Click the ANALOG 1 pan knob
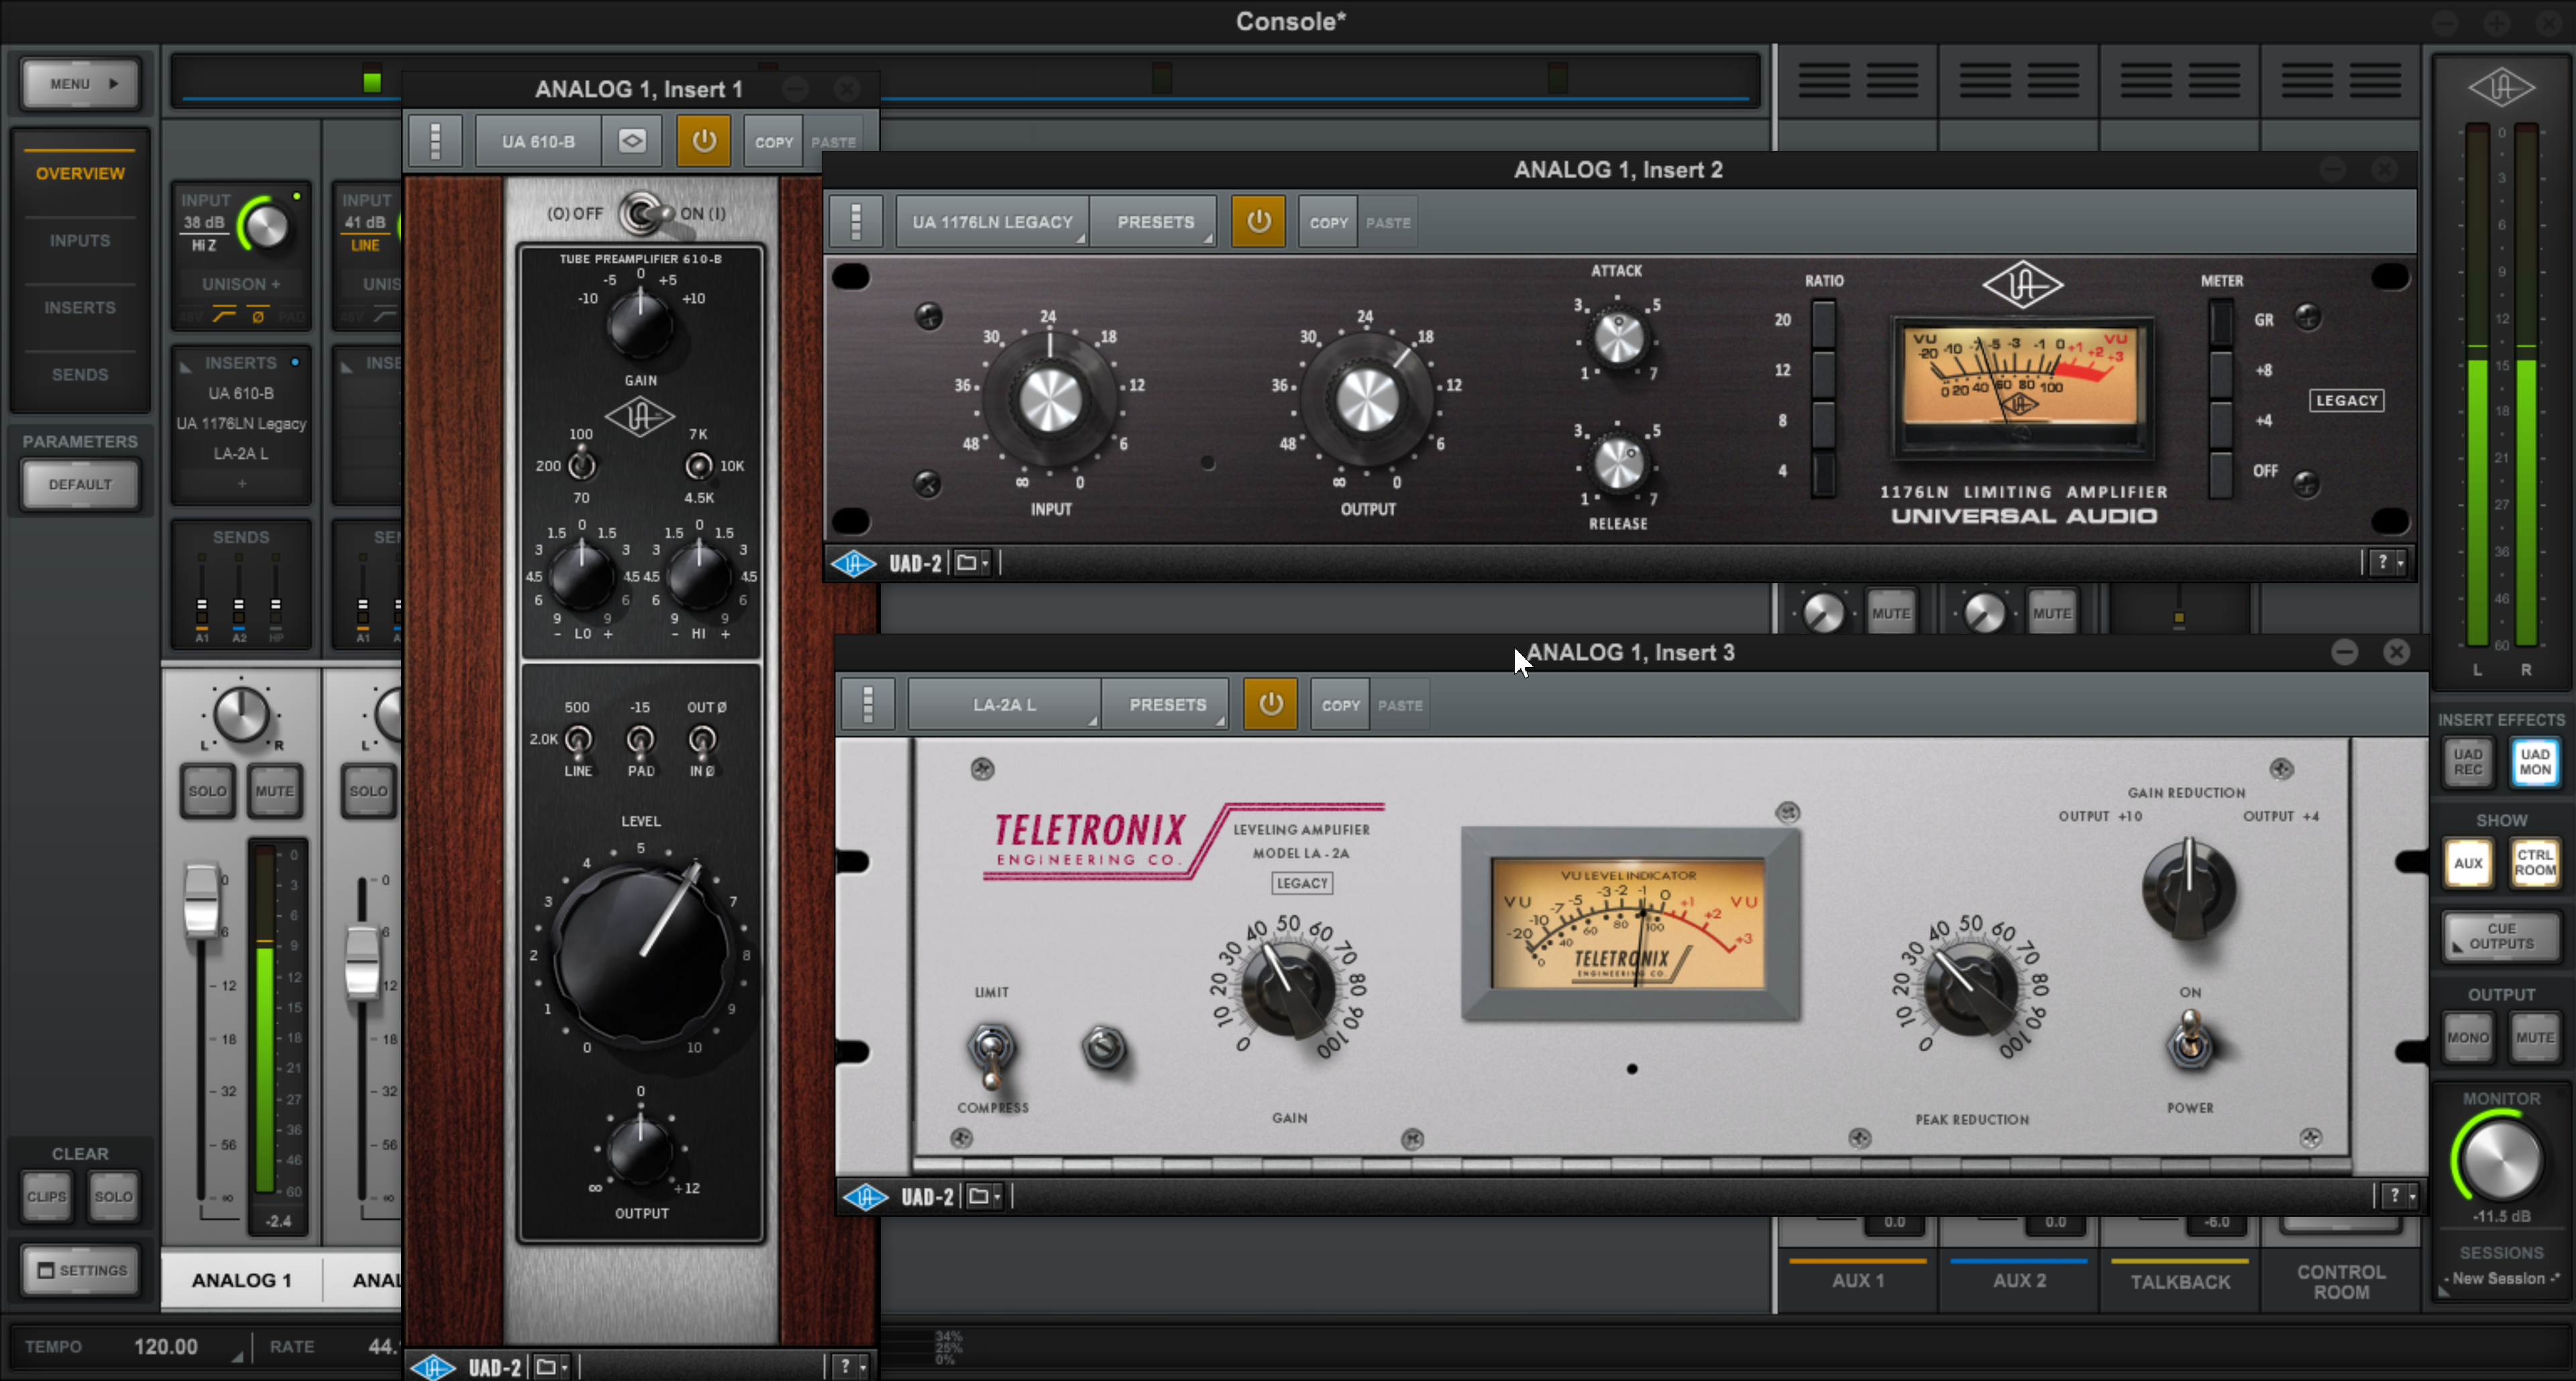 tap(241, 715)
